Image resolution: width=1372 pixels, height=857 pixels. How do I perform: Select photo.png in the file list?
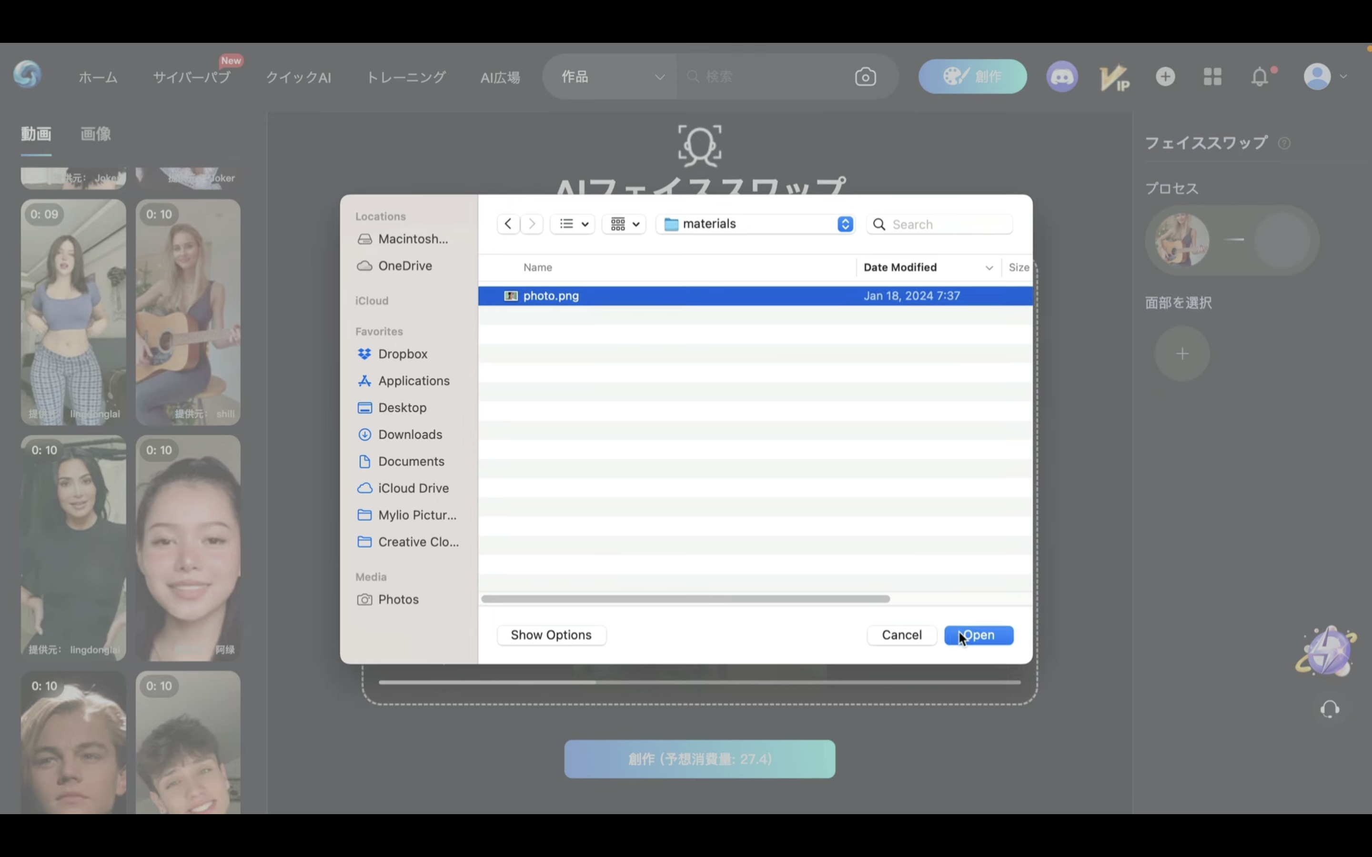[x=755, y=296]
